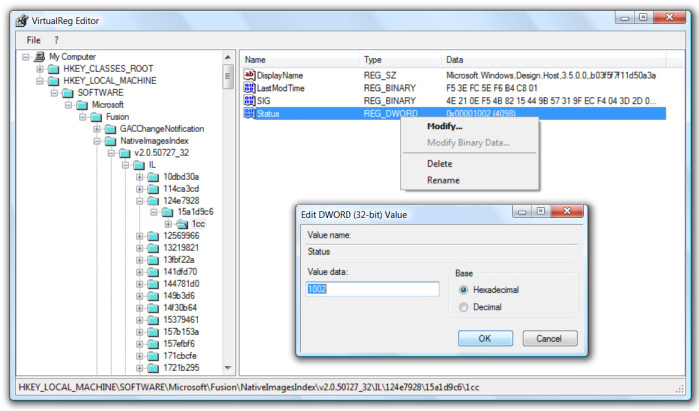Screen dimensions: 699x411
Task: Click the LastModTime binary value icon
Action: 250,88
